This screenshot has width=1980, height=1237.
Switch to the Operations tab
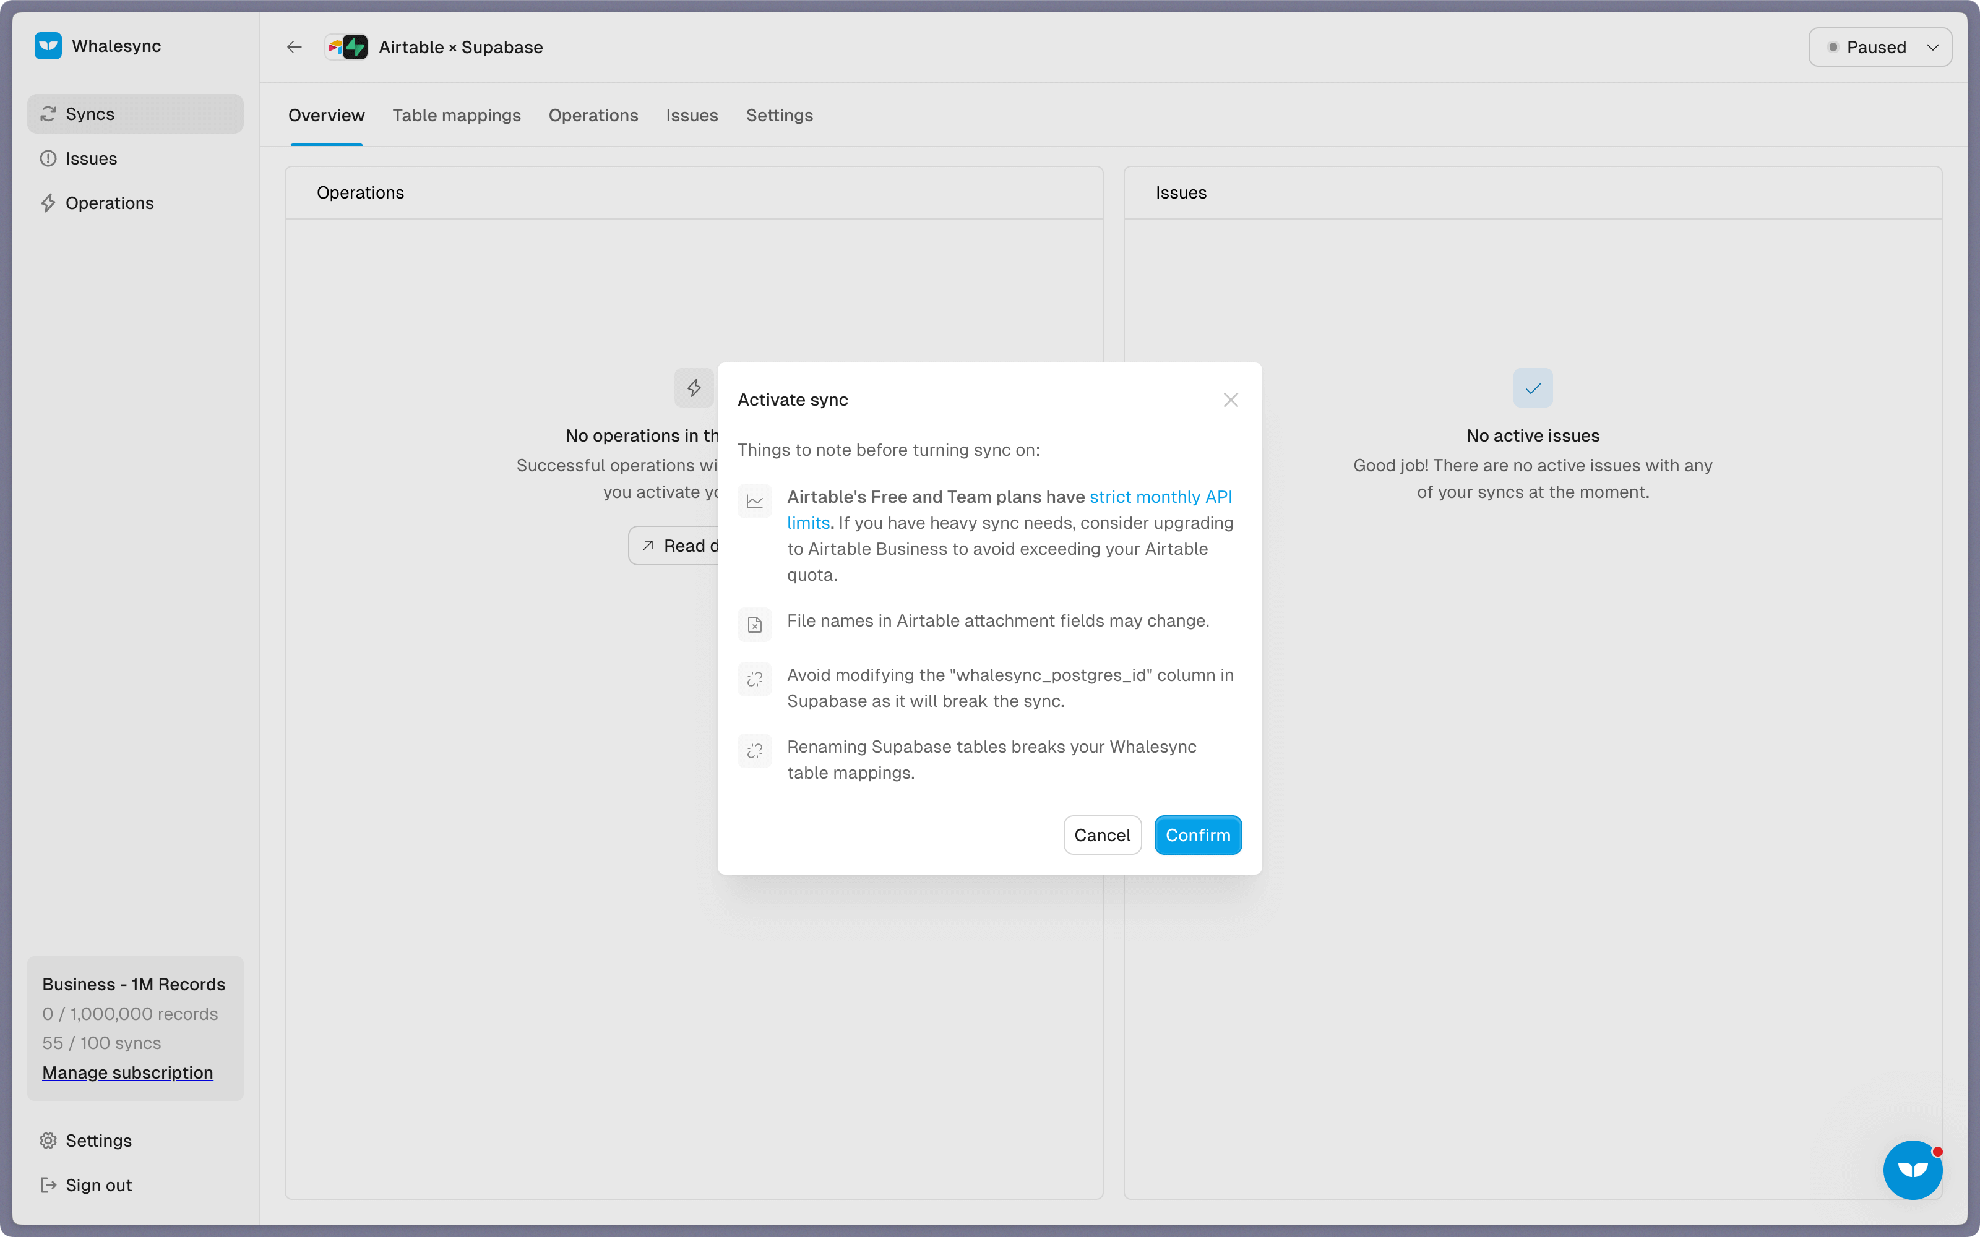point(593,116)
